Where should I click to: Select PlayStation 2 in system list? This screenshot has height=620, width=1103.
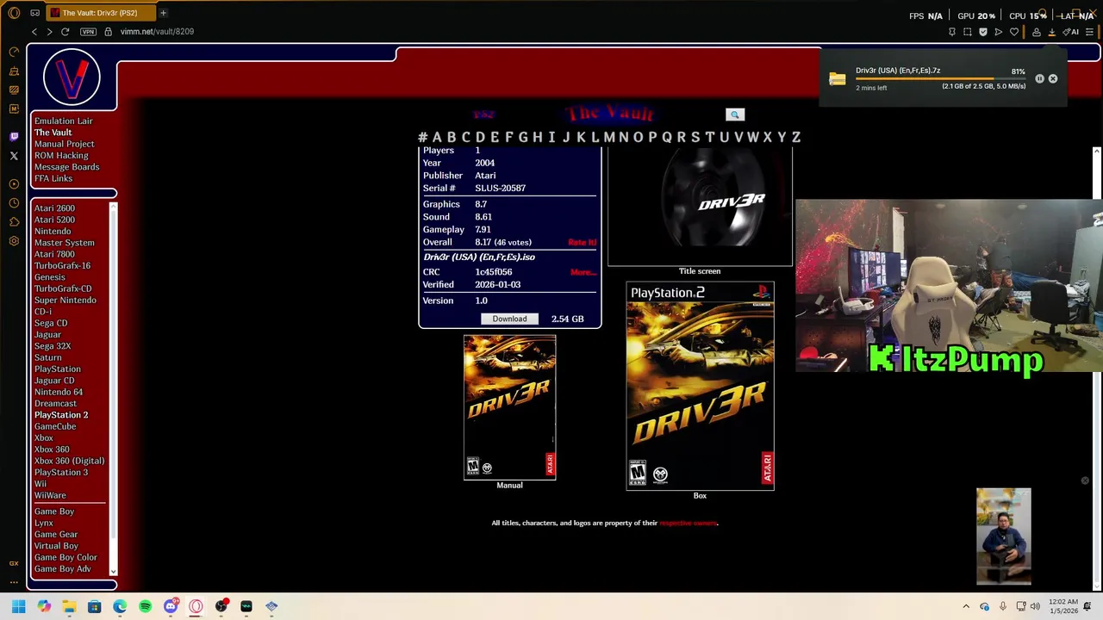pos(61,415)
